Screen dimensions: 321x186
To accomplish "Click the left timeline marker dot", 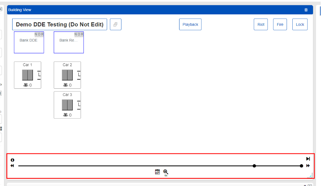I will click(254, 166).
